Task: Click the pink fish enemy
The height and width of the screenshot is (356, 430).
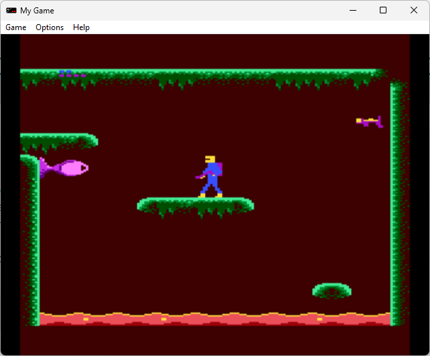Action: point(64,167)
